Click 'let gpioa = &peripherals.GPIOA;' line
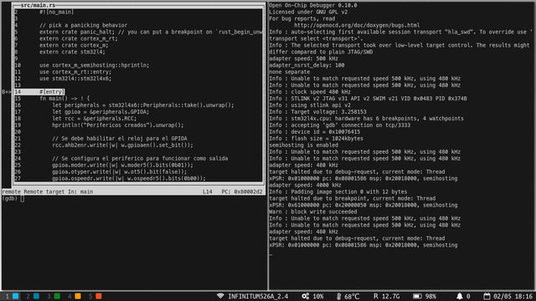The width and height of the screenshot is (536, 301). tap(100, 112)
